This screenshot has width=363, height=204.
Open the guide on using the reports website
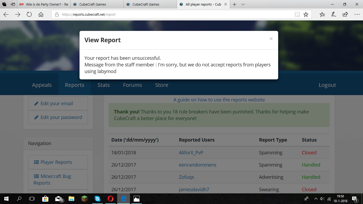[219, 100]
